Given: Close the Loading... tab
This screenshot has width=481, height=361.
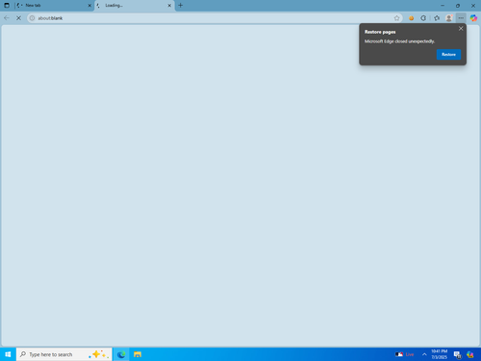Looking at the screenshot, I should point(169,6).
